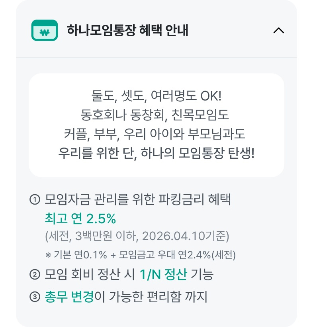Click the circled number 1 icon
Image resolution: width=313 pixels, height=327 pixels.
(35, 199)
